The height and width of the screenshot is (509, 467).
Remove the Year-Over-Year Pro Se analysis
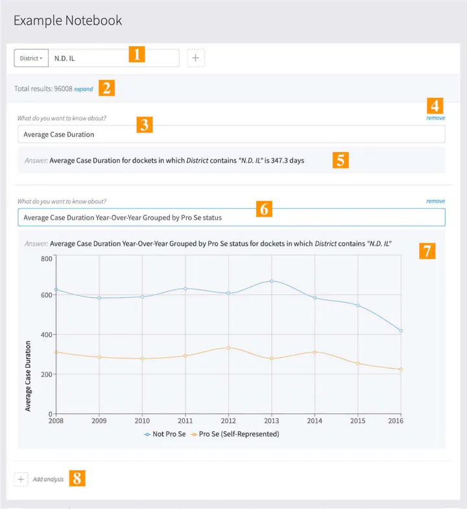435,201
